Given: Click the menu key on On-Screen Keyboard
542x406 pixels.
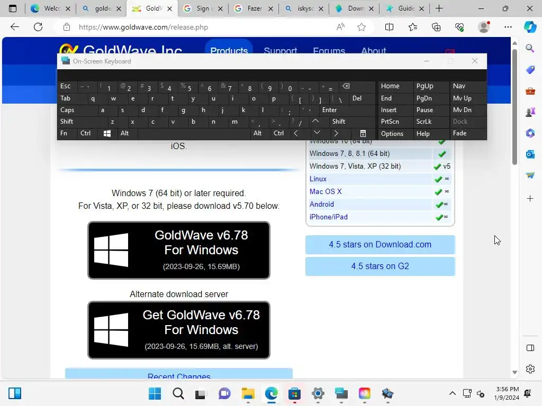Looking at the screenshot, I should (363, 134).
